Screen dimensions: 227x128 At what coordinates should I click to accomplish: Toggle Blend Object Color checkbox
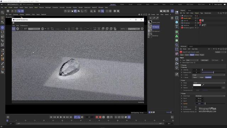[195, 63]
